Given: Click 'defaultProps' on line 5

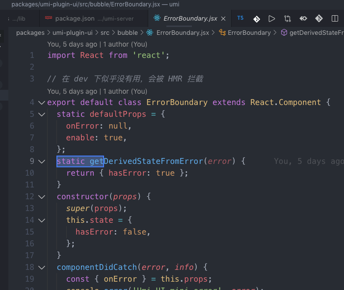Looking at the screenshot, I should 118,114.
